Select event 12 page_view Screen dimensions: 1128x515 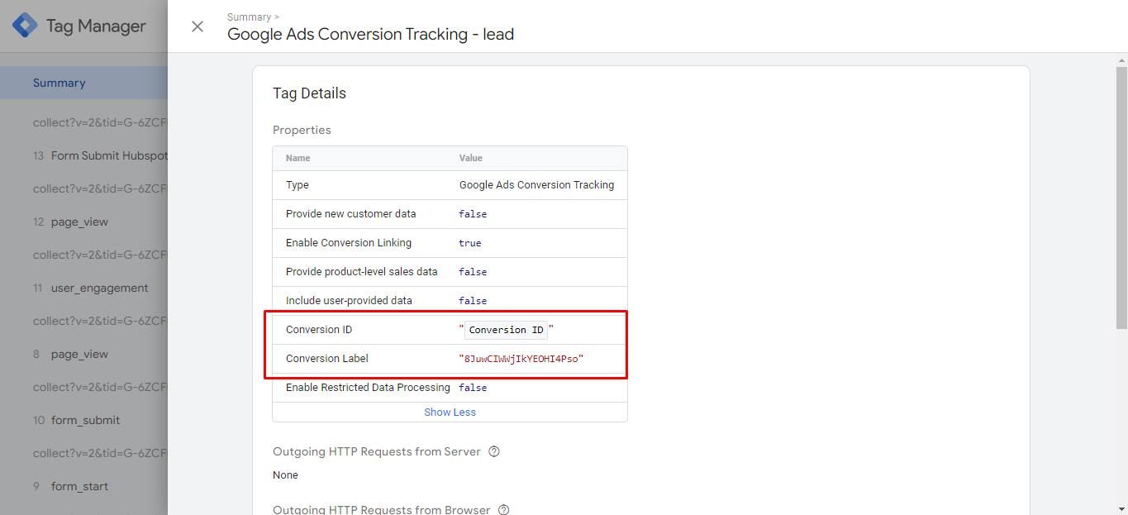click(x=79, y=222)
